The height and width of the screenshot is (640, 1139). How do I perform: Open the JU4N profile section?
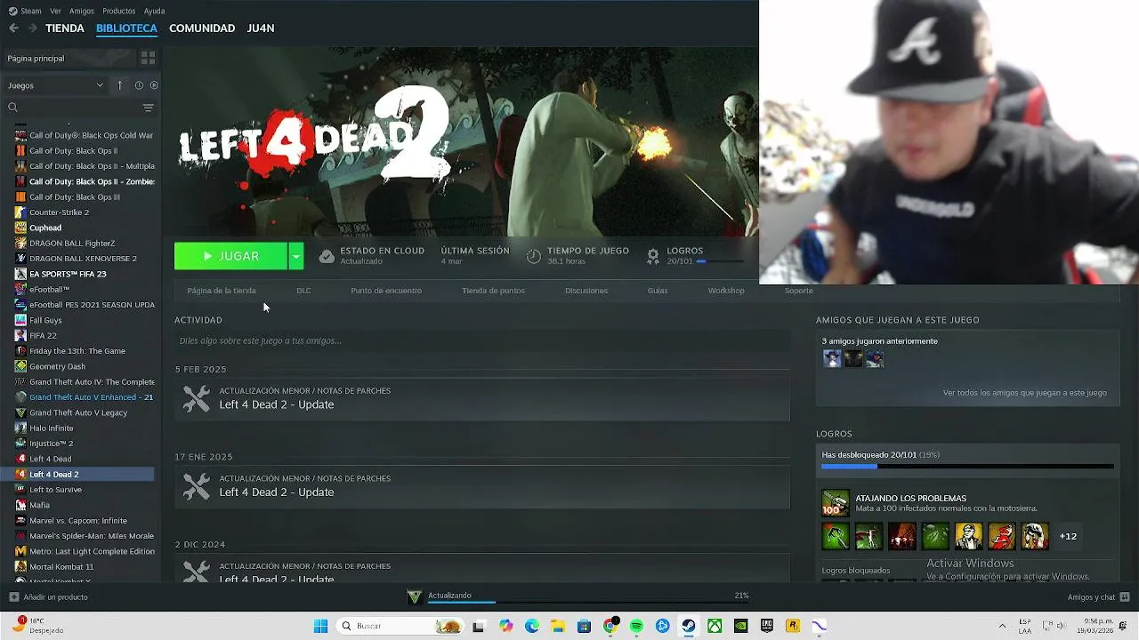tap(261, 28)
